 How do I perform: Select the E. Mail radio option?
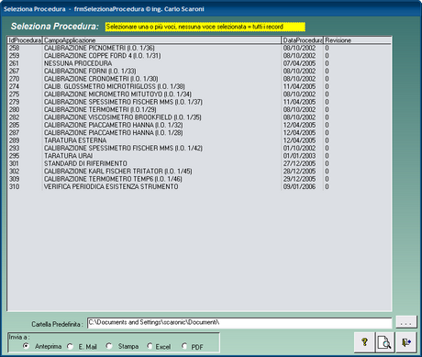70,346
